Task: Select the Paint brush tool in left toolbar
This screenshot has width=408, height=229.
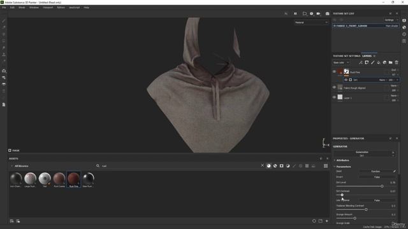Action: pyautogui.click(x=4, y=21)
